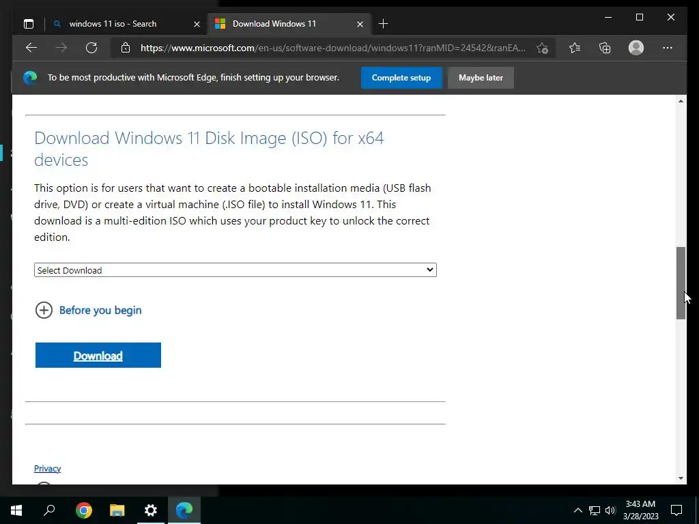Open the Privacy link
The width and height of the screenshot is (699, 524).
pyautogui.click(x=47, y=468)
